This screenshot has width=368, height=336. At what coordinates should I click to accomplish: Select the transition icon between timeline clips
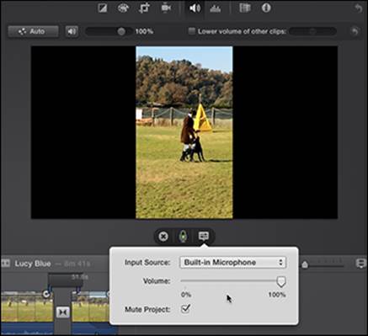(x=62, y=312)
